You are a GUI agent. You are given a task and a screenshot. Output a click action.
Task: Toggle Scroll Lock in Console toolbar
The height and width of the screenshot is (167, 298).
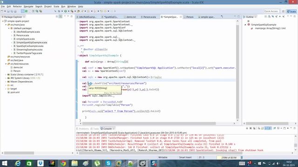(263, 128)
